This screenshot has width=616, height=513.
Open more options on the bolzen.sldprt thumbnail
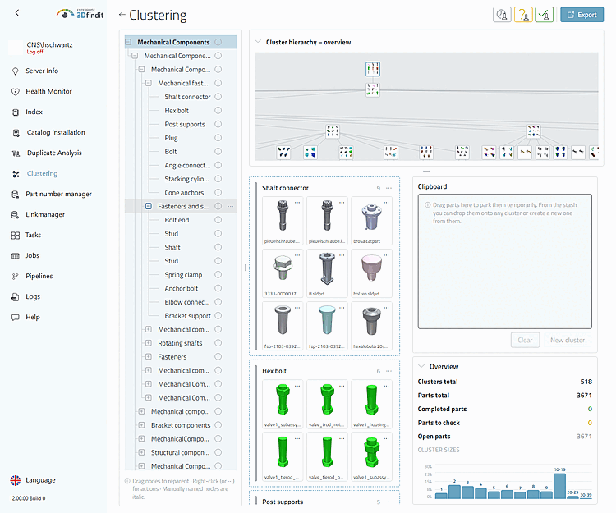point(386,255)
